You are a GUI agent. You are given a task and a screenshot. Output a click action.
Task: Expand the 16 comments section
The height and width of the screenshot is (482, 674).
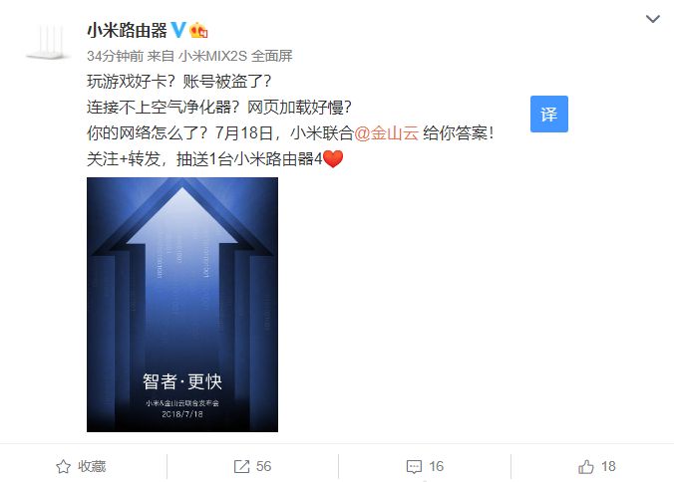tap(436, 466)
